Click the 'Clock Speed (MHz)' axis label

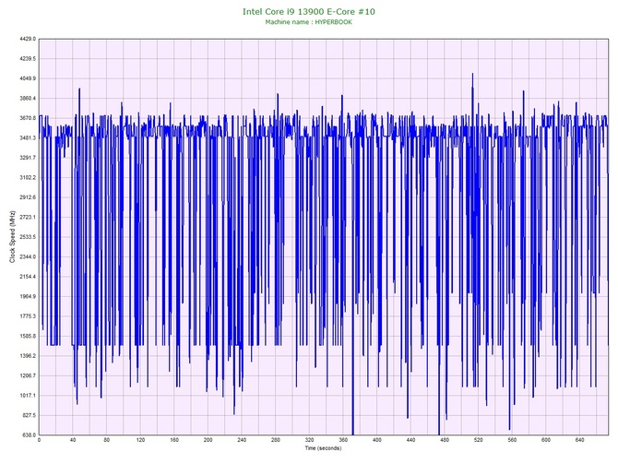tap(12, 236)
